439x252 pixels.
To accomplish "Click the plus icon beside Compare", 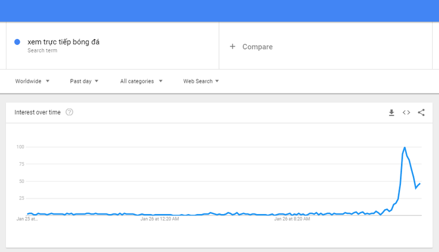I will coord(232,47).
